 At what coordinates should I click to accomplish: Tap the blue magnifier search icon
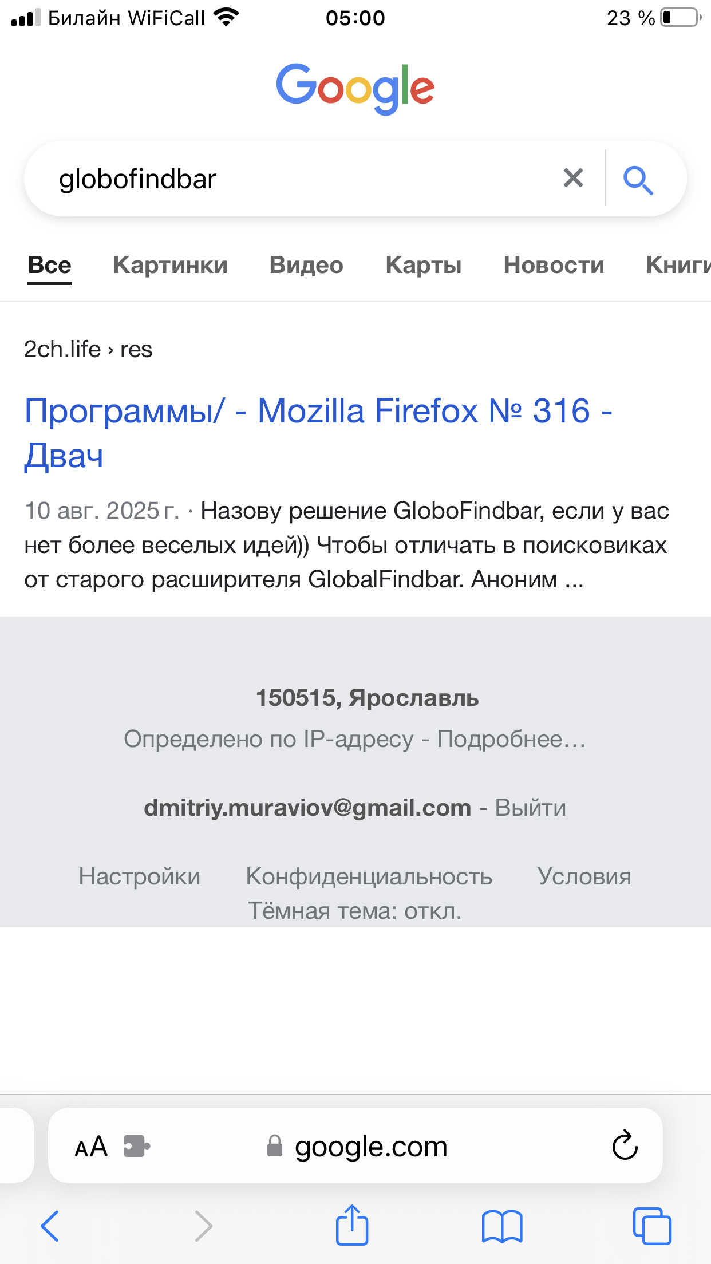pyautogui.click(x=638, y=180)
